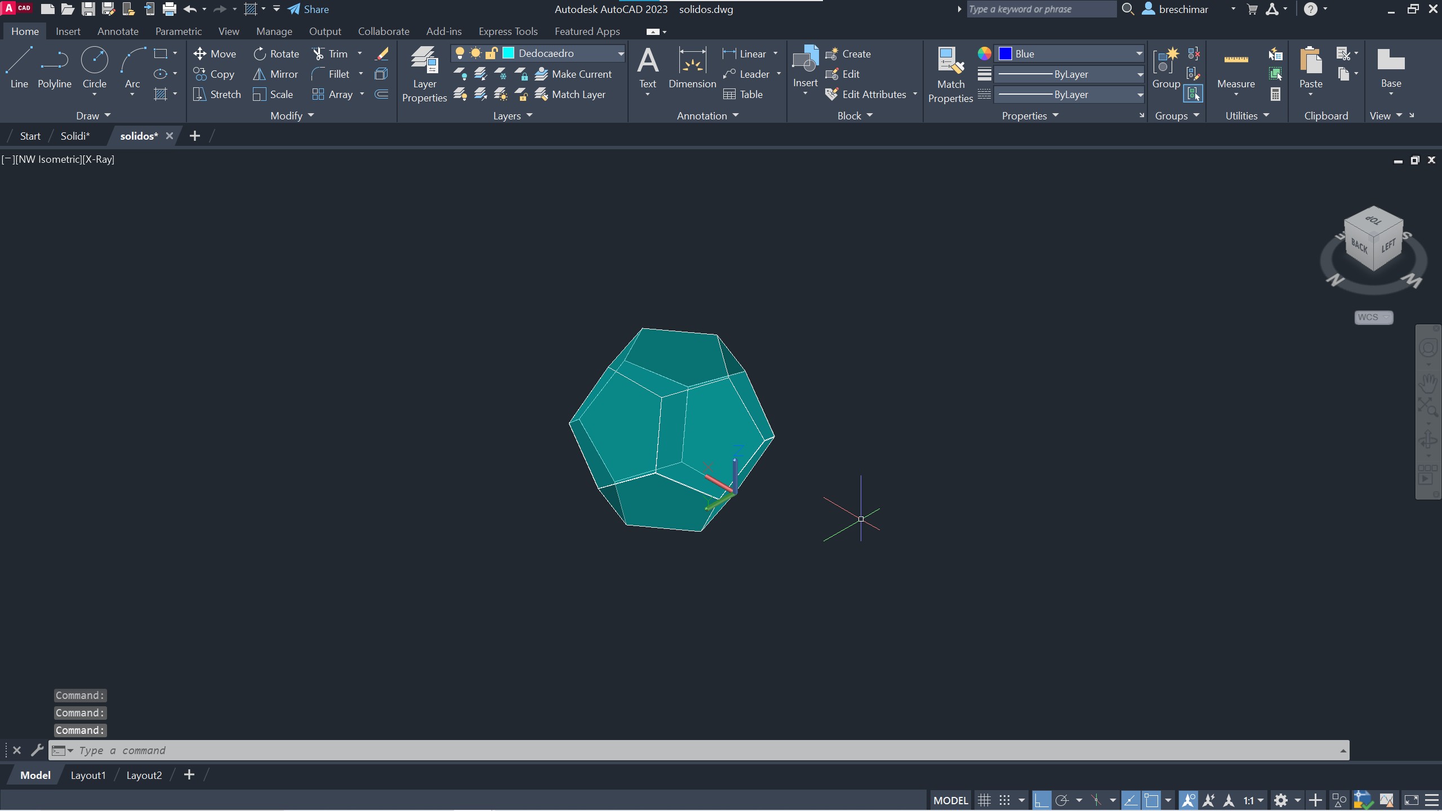
Task: Click the Linear dimension button
Action: (x=744, y=54)
